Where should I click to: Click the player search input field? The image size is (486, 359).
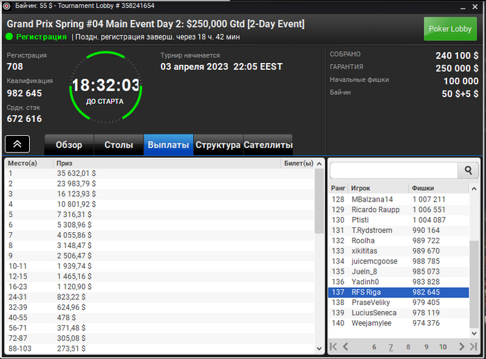[394, 170]
